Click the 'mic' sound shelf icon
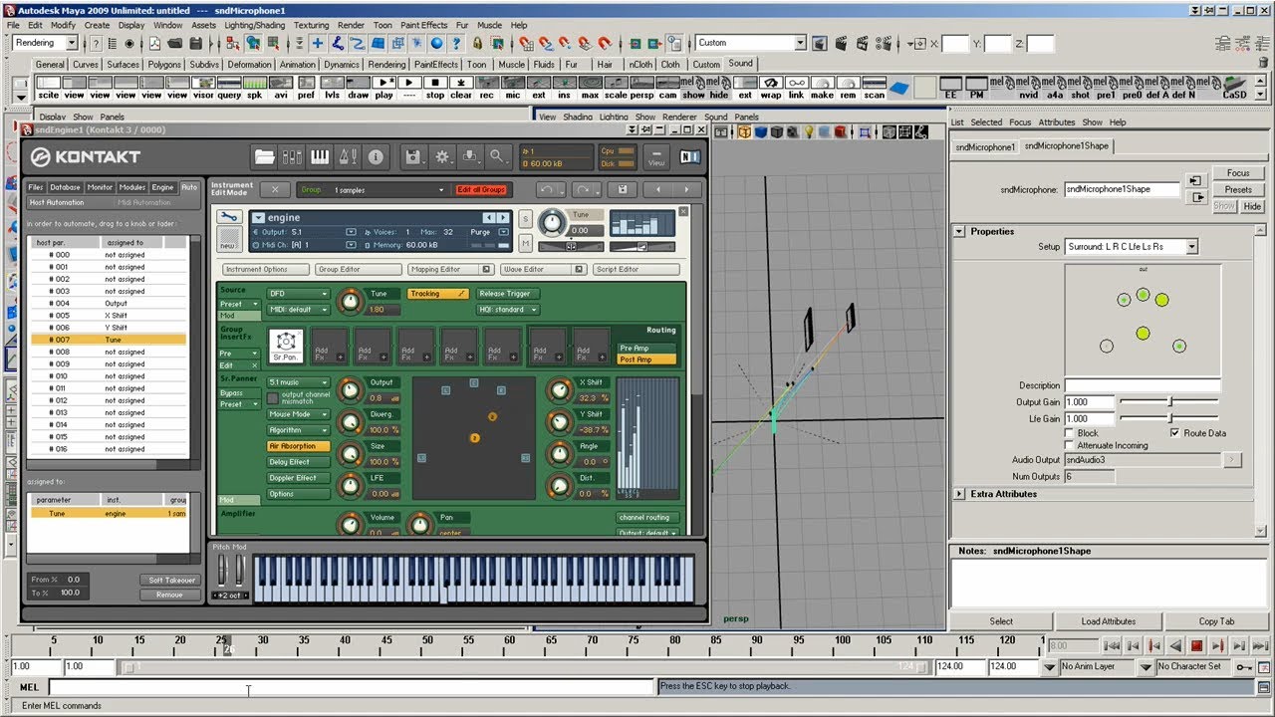Viewport: 1275px width, 717px height. (x=512, y=89)
